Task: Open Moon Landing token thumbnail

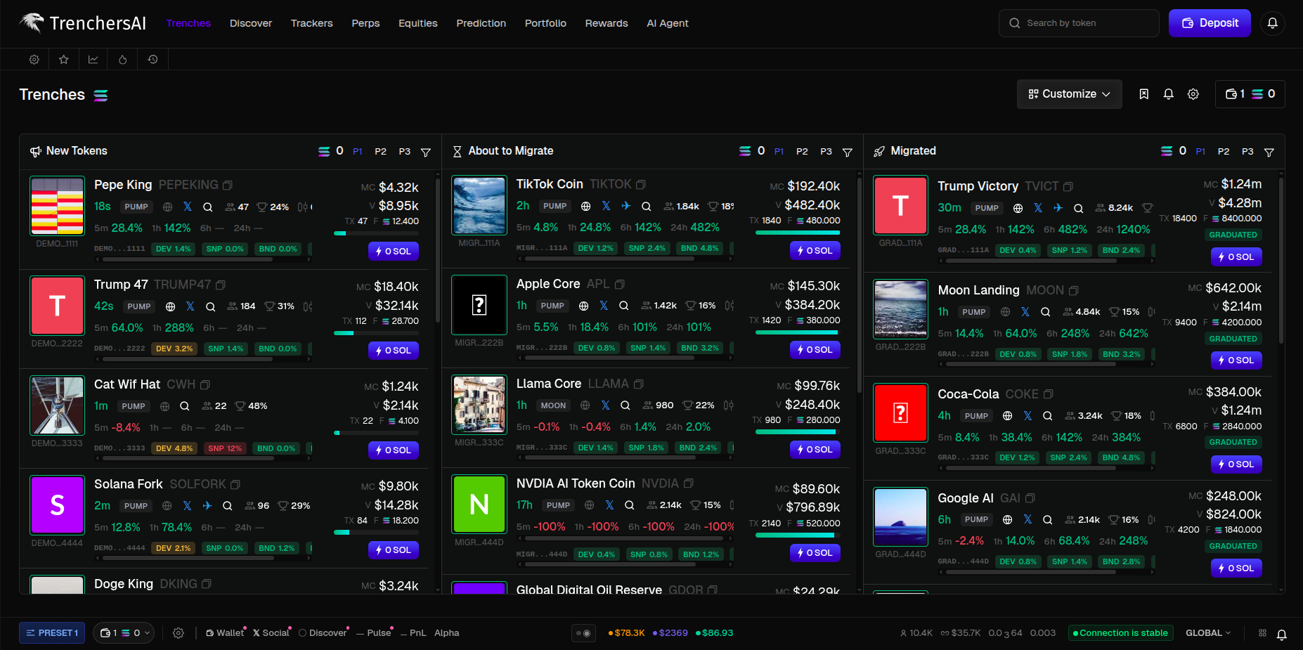Action: pos(900,309)
